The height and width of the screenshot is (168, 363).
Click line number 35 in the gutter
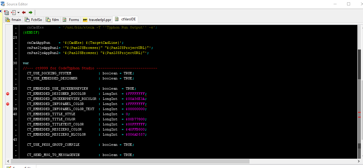click(15, 88)
